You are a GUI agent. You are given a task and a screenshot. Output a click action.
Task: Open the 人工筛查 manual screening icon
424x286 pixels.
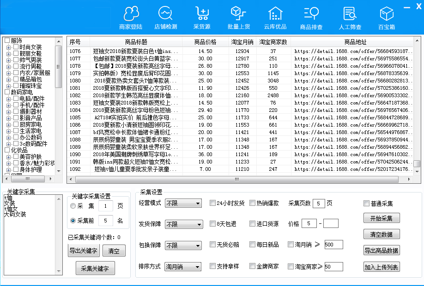[350, 18]
